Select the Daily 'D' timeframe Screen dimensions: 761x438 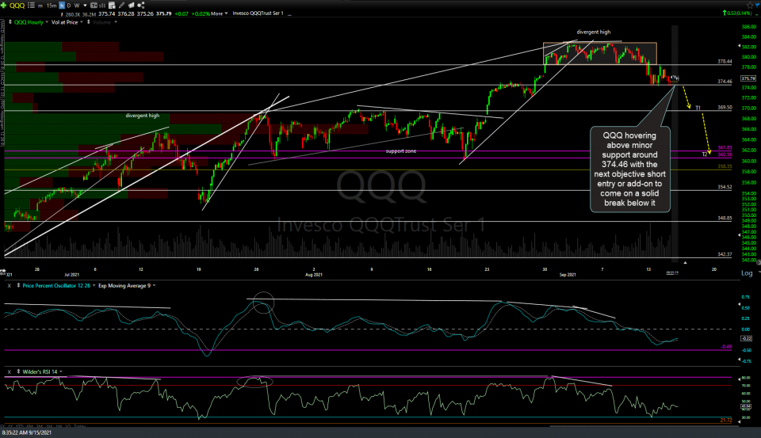[x=69, y=6]
